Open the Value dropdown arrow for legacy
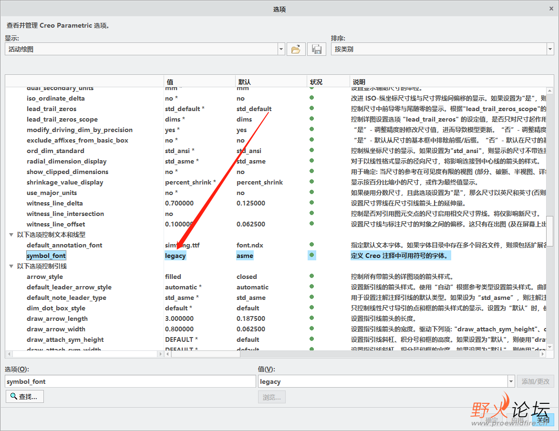559x431 pixels. click(511, 381)
